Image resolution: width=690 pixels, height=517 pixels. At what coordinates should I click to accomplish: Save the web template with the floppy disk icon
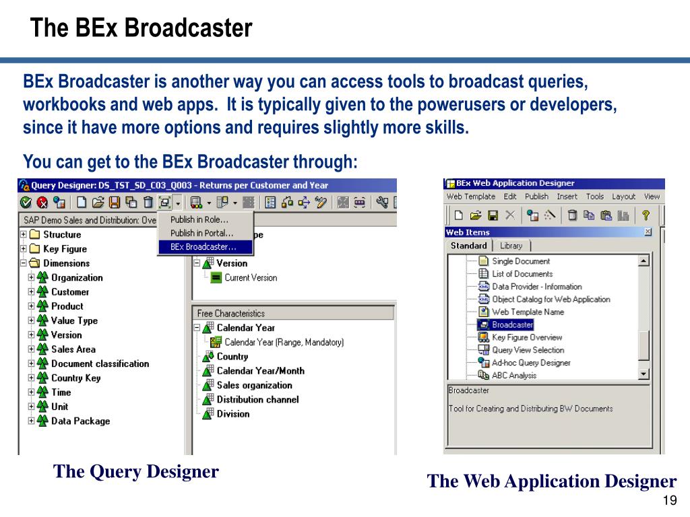493,215
